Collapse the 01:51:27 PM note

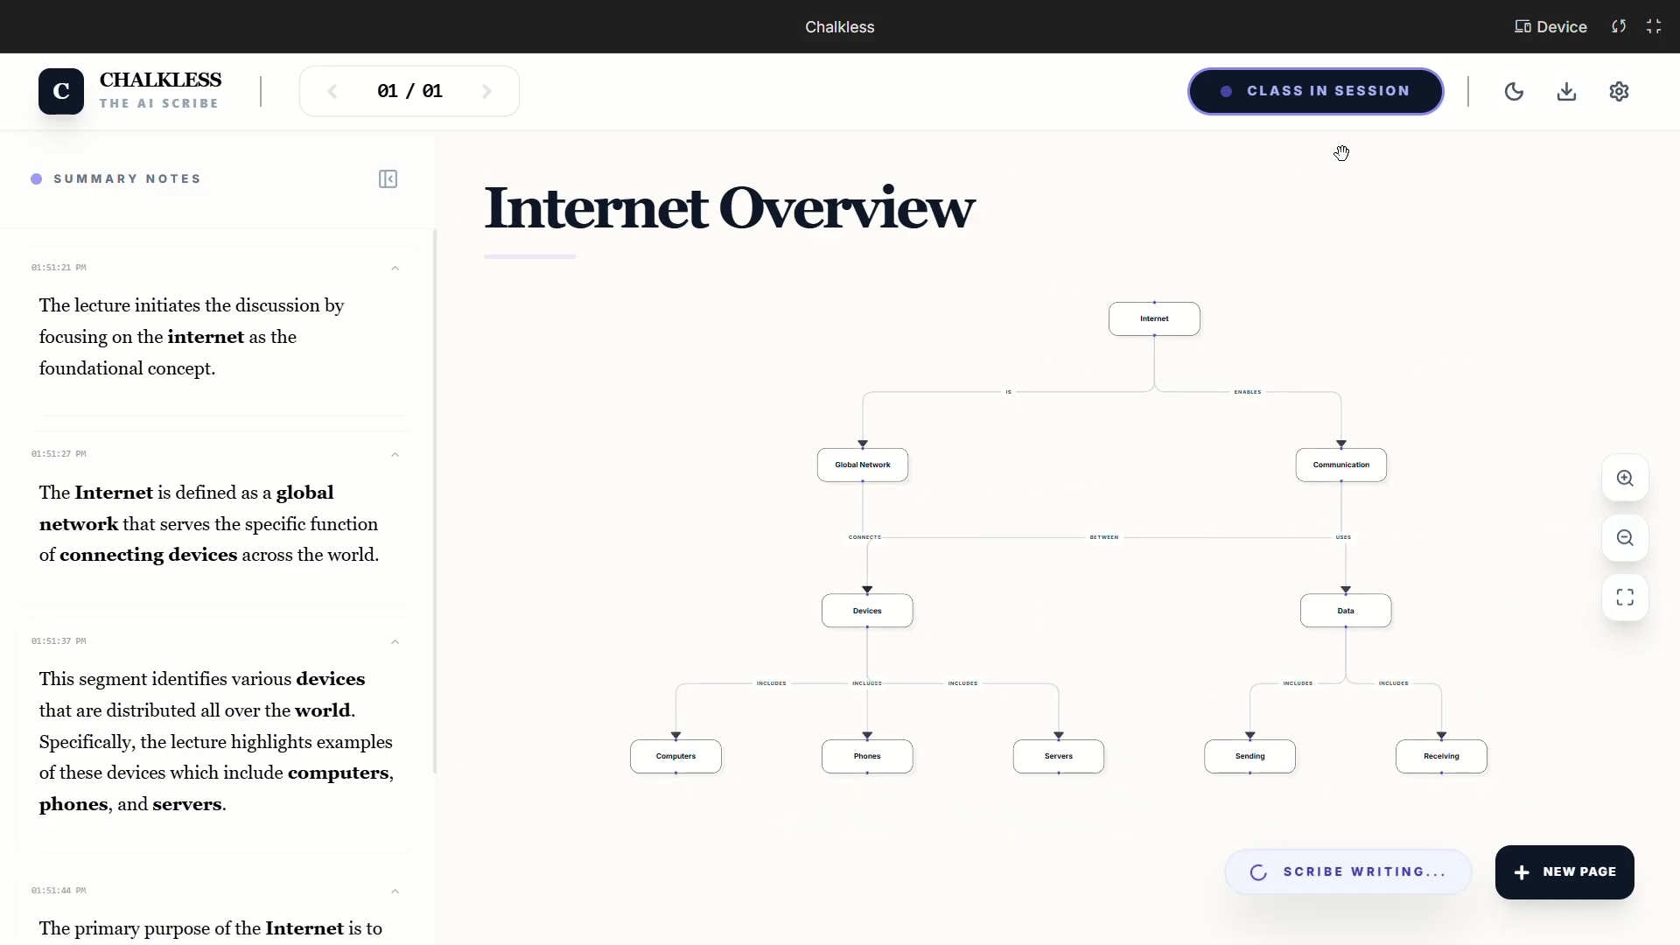point(395,455)
